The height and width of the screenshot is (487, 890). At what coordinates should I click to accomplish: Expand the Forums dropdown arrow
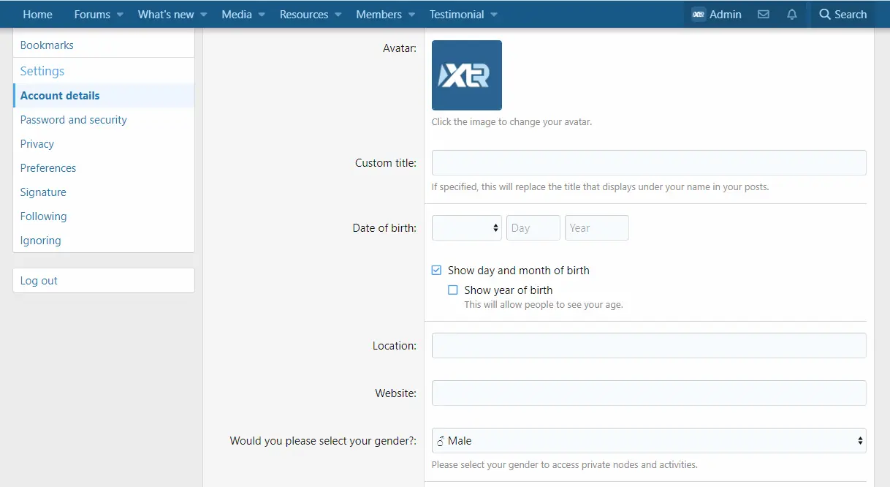pyautogui.click(x=121, y=15)
